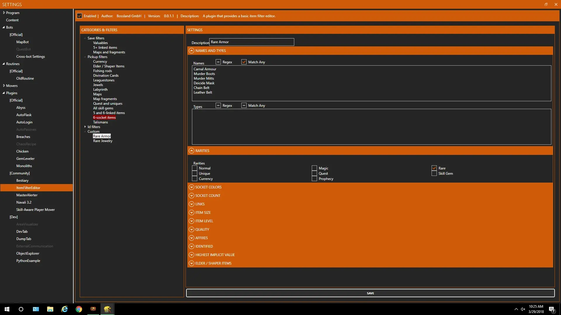The height and width of the screenshot is (315, 561).
Task: Toggle Match Any checkbox for Names
Action: click(244, 62)
